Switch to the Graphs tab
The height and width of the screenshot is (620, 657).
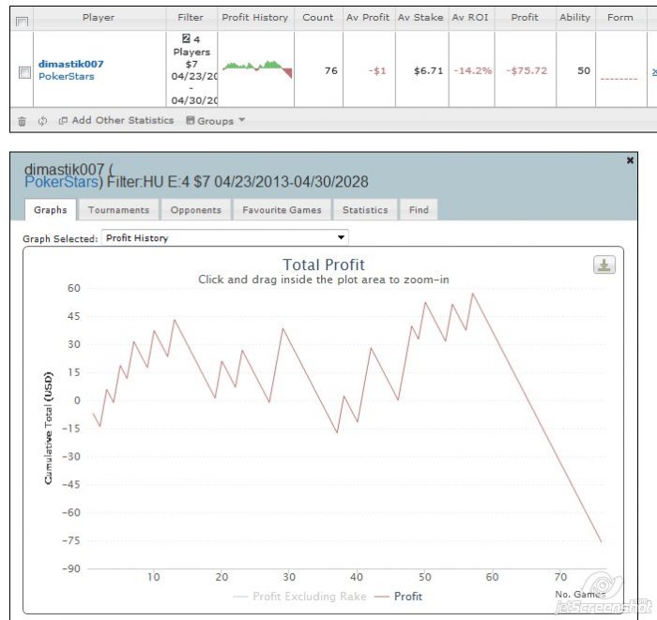click(51, 210)
